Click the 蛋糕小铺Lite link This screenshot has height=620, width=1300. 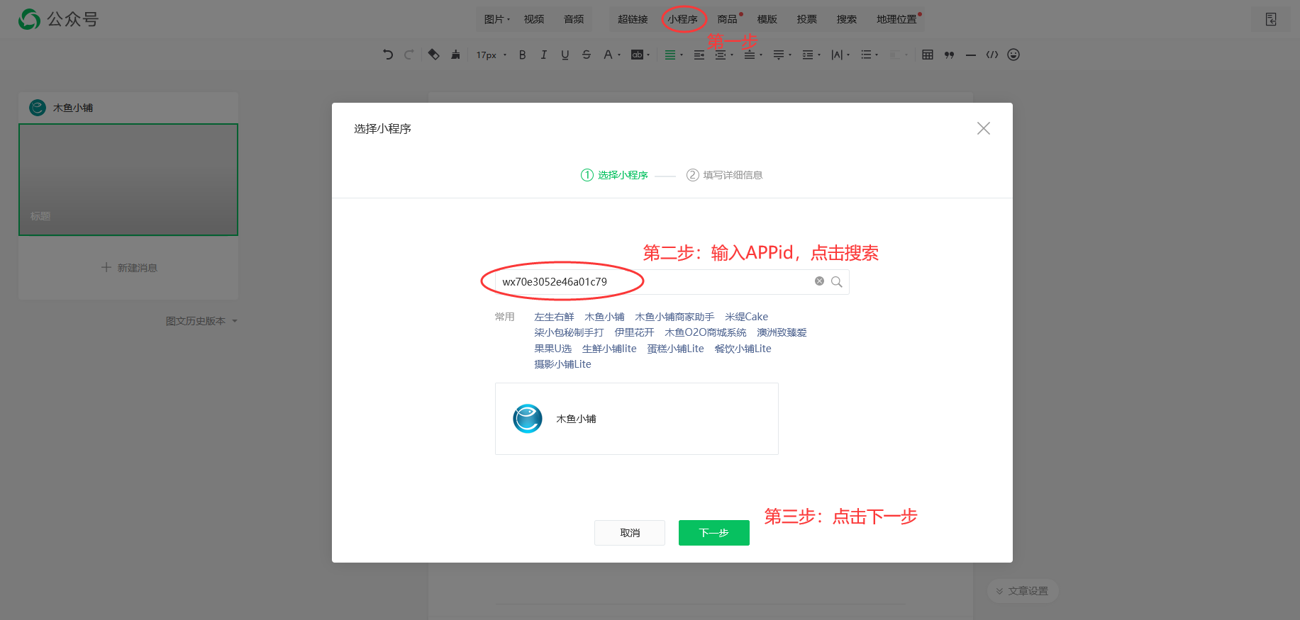(675, 349)
